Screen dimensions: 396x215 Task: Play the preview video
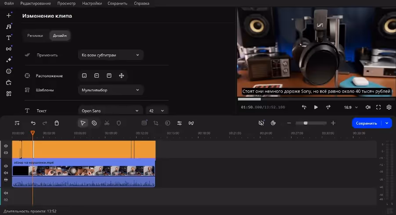coord(316,107)
